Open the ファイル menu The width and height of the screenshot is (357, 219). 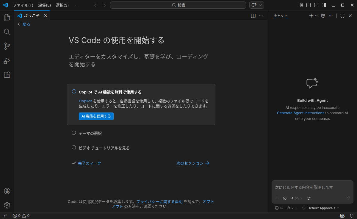click(23, 5)
